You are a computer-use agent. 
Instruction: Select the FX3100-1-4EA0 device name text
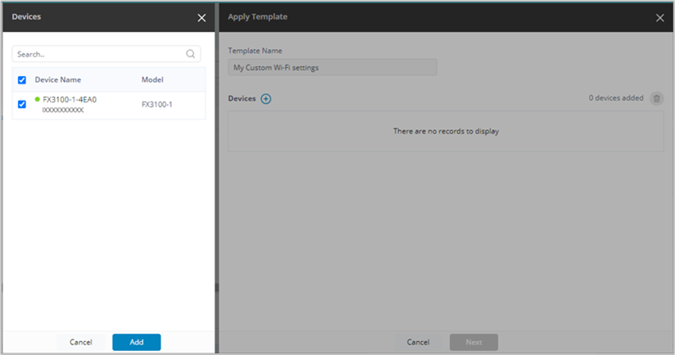click(x=70, y=99)
